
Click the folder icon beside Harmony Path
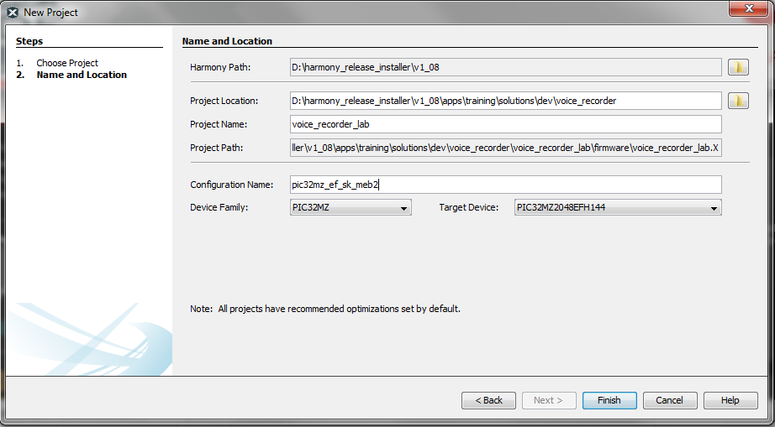738,67
